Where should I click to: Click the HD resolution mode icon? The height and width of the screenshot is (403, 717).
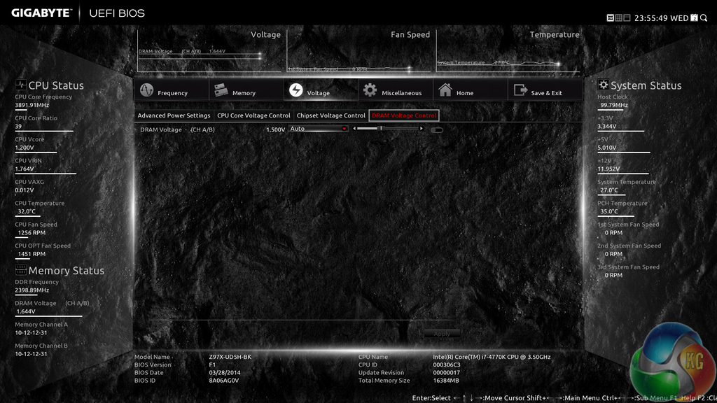click(610, 17)
